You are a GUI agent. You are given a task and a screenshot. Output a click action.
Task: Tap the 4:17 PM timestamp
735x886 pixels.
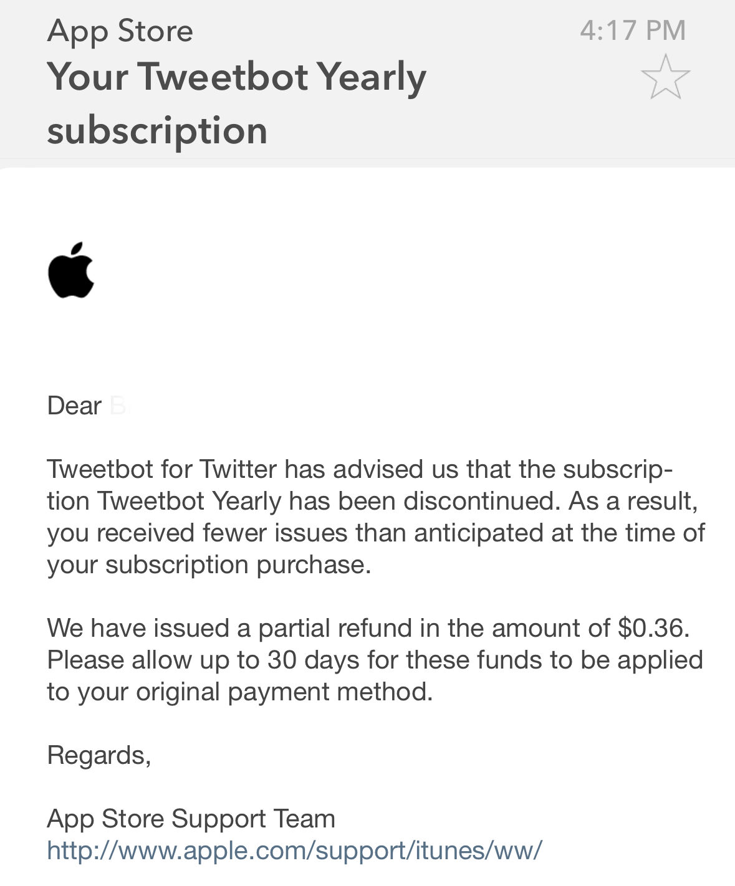pos(632,30)
